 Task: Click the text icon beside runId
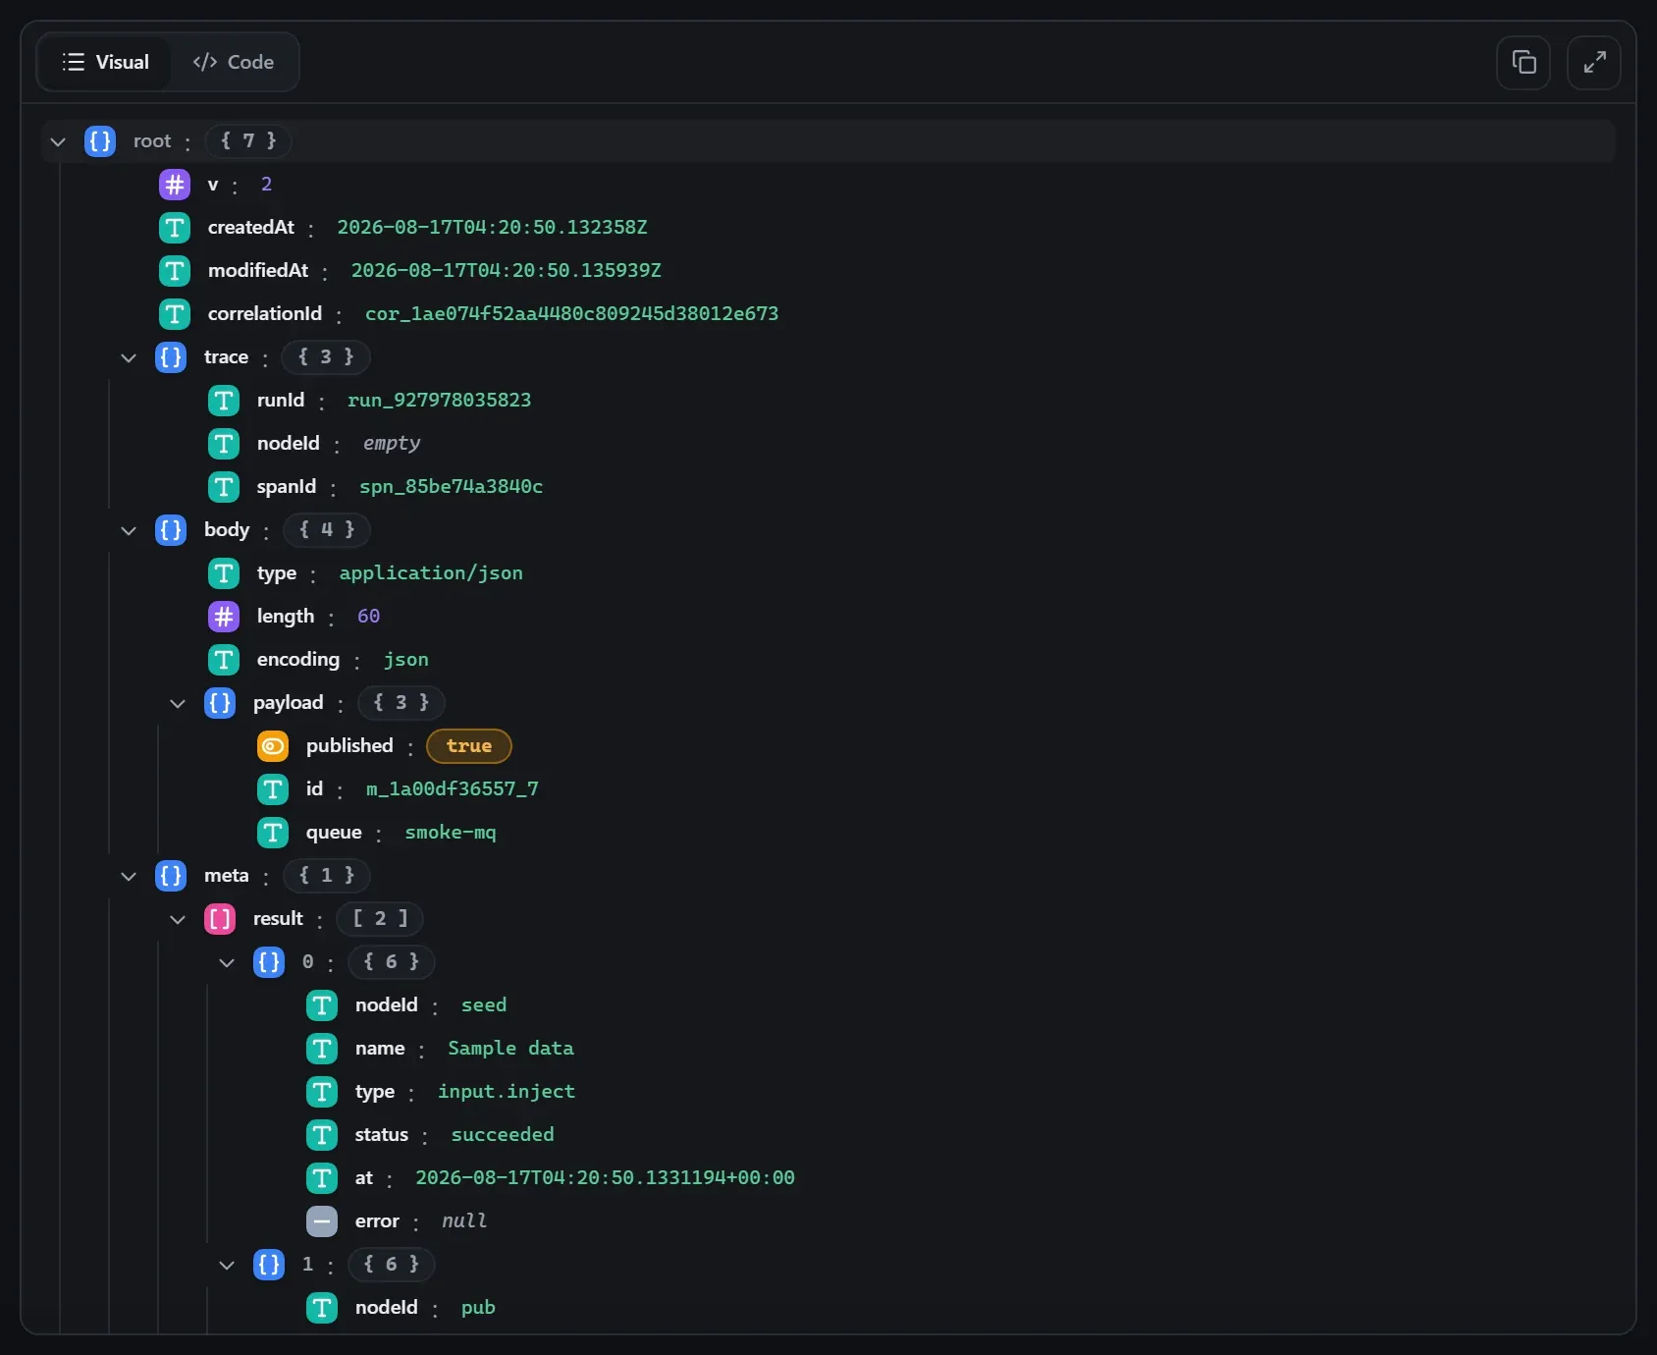tap(224, 401)
